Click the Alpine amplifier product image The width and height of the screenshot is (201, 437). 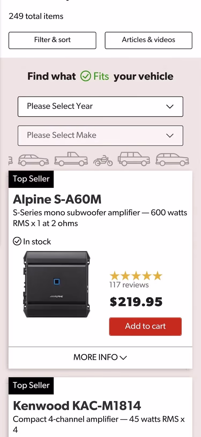tap(57, 284)
